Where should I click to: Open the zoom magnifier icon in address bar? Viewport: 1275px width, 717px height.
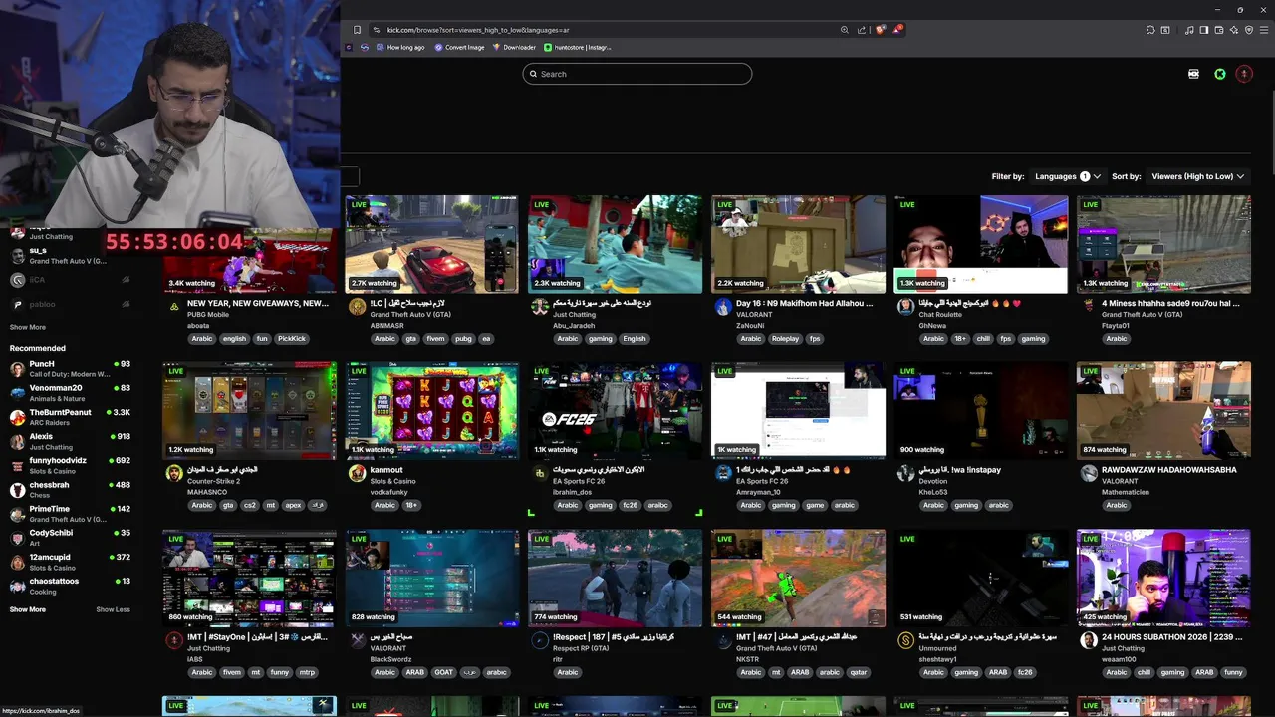tap(845, 30)
